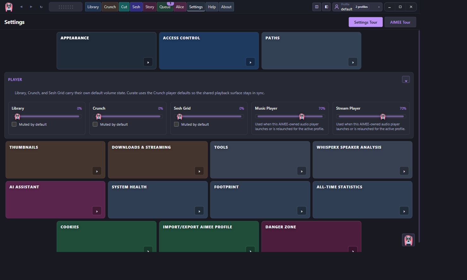Image resolution: width=467 pixels, height=280 pixels.
Task: Open the Cut tab
Action: [124, 7]
